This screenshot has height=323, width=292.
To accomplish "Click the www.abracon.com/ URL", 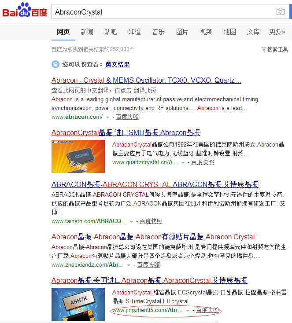I will coord(77,117).
